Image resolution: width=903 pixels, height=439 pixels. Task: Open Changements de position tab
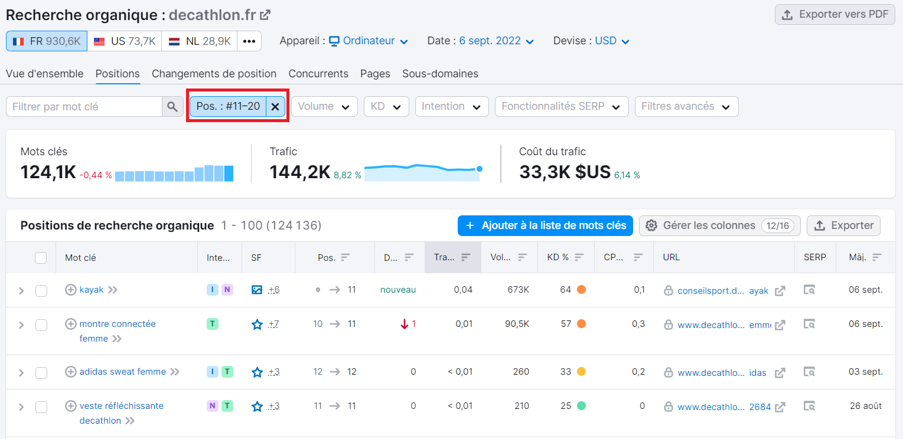[x=214, y=74]
